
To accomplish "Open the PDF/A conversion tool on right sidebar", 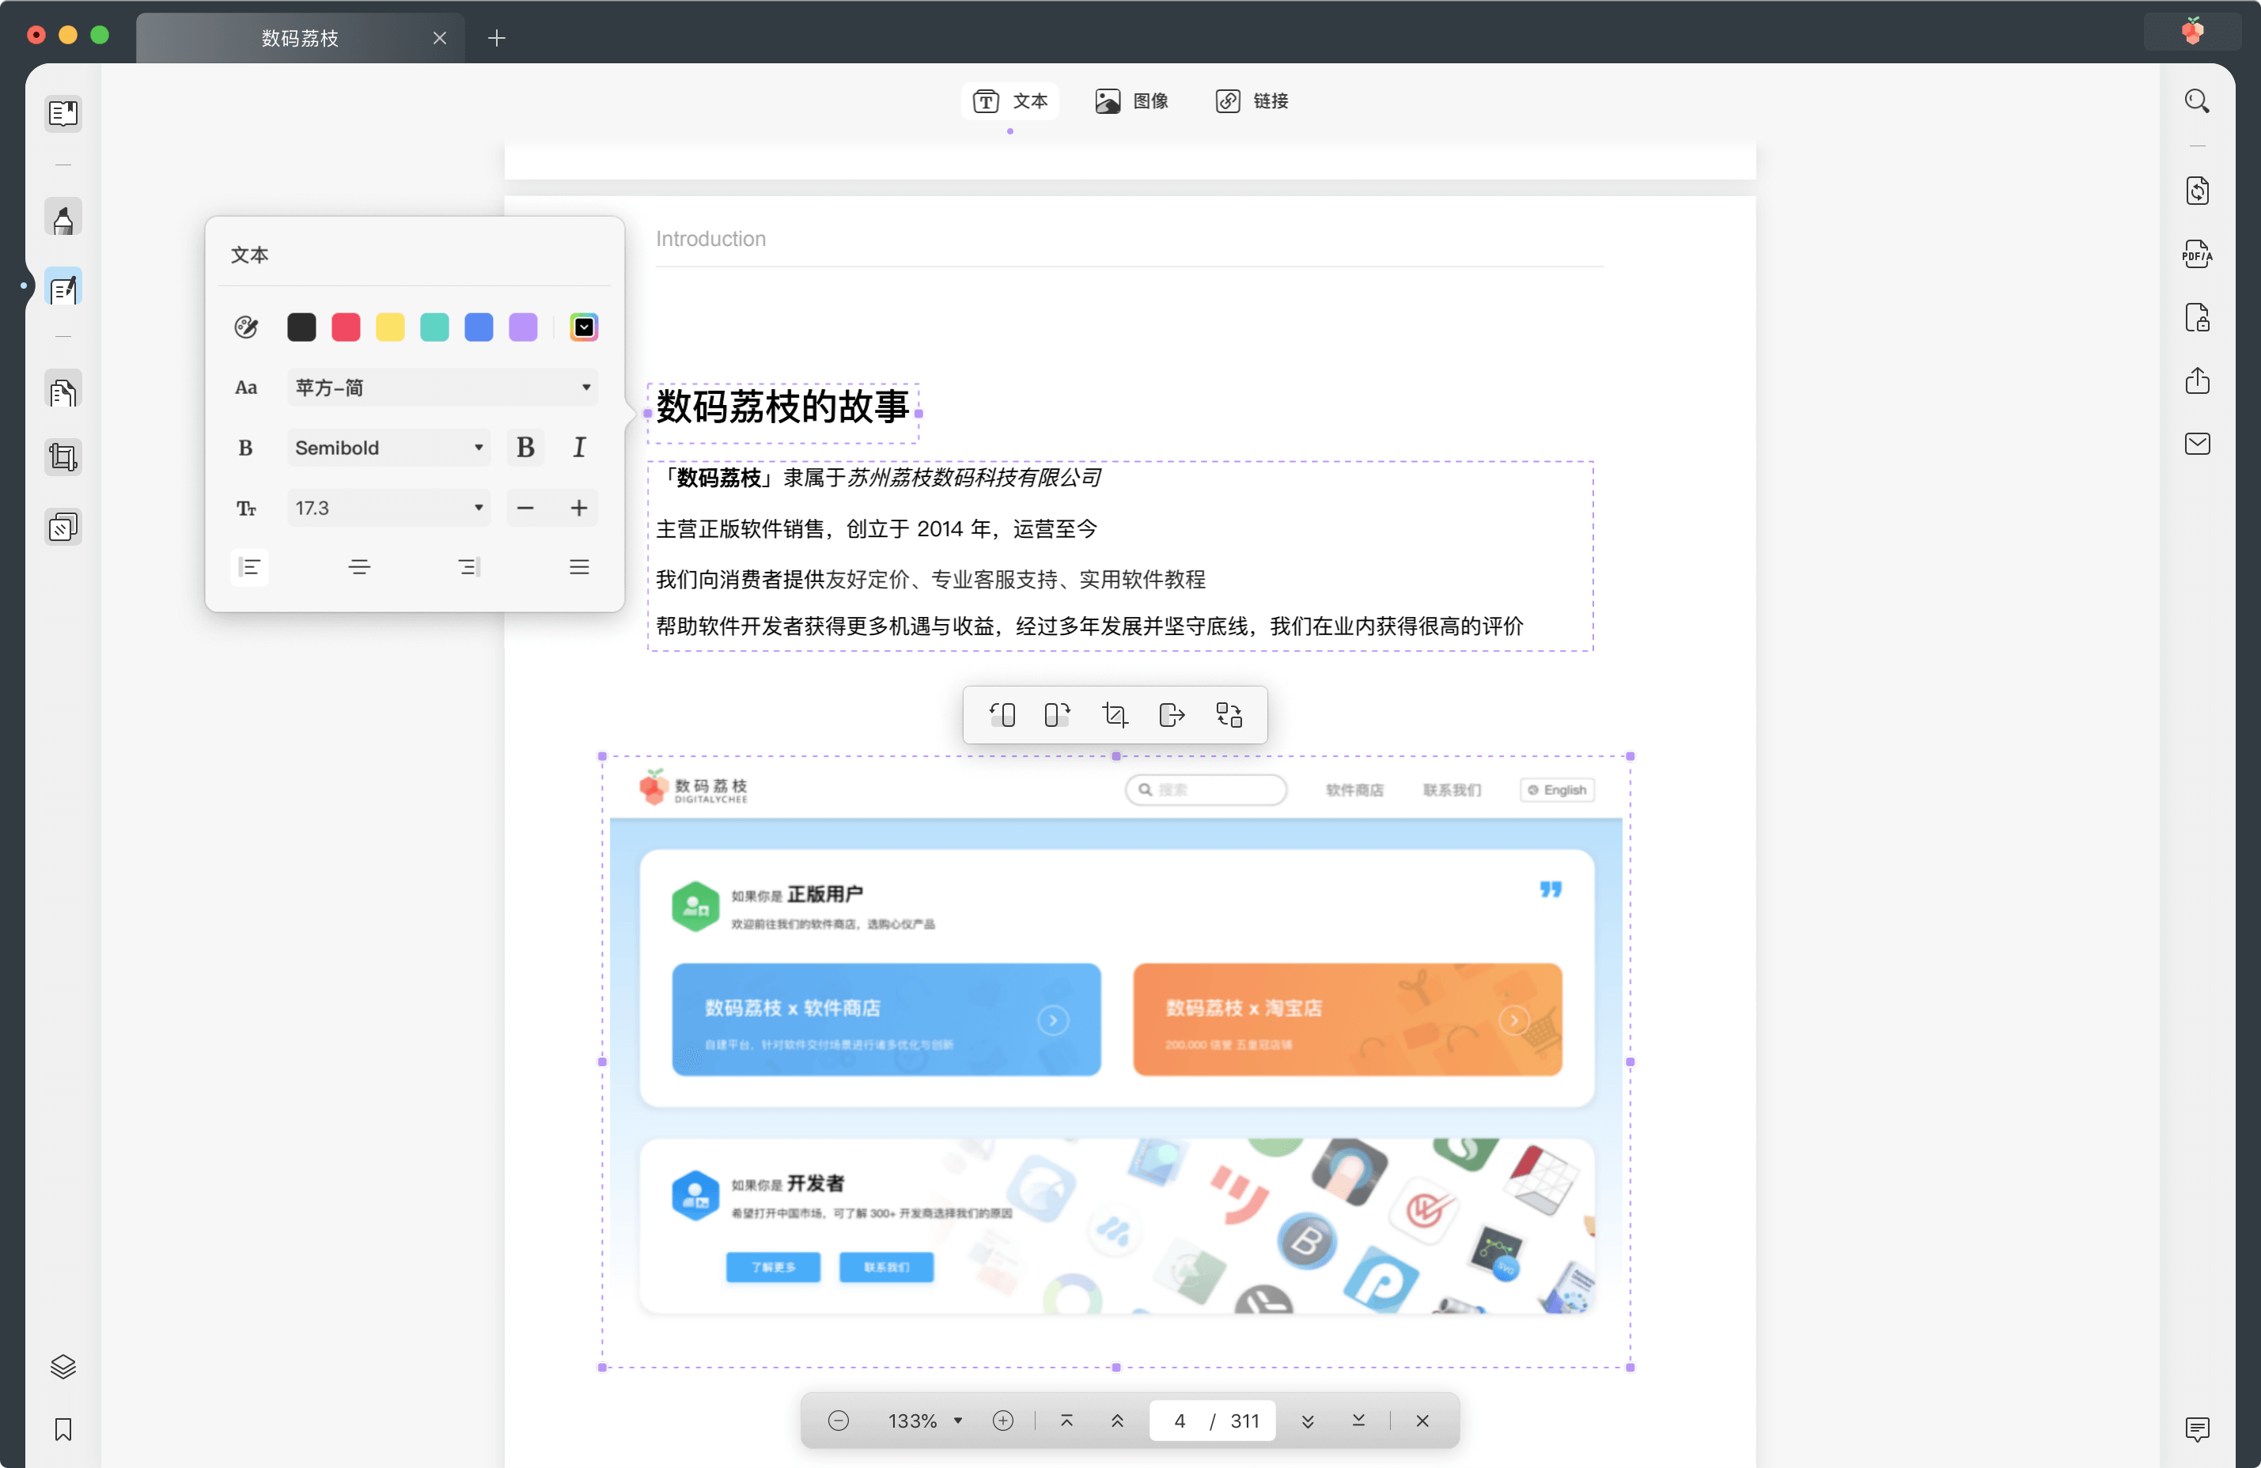I will pyautogui.click(x=2198, y=254).
